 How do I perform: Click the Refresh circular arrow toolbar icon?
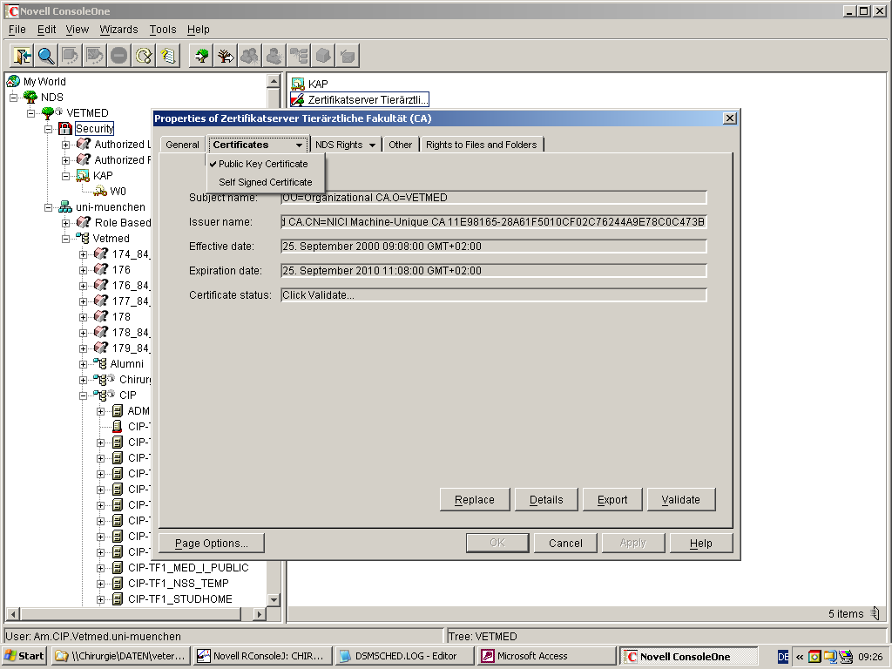144,56
